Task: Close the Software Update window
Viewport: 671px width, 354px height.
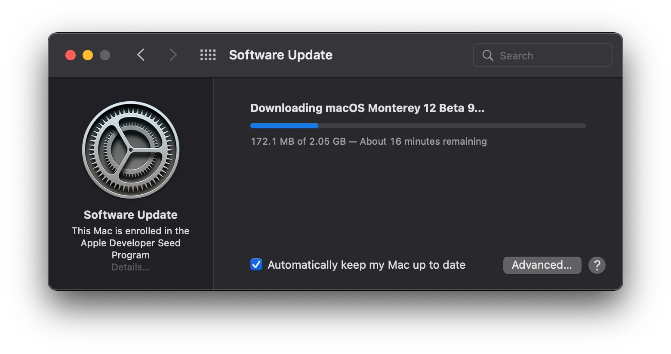Action: (71, 55)
